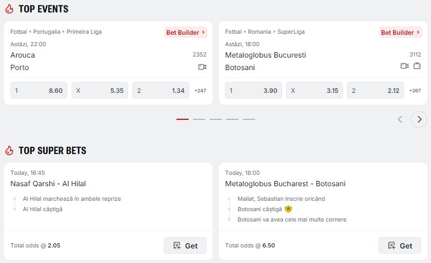Viewport: 431px width, 263px height.
Task: Expand +247 more markets for Arouca-Porto
Action: coord(200,91)
